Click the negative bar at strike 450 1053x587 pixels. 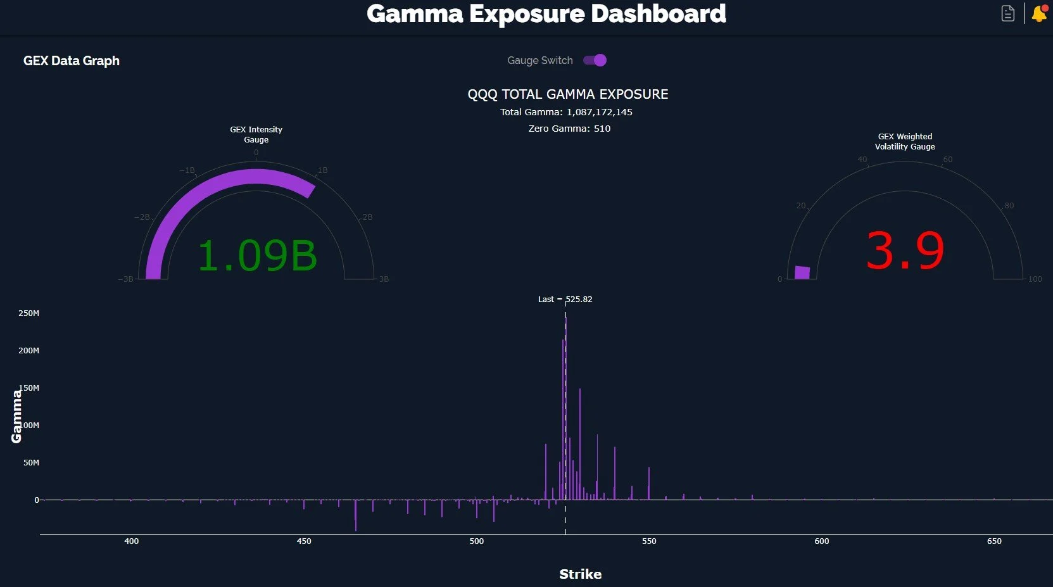(x=304, y=505)
